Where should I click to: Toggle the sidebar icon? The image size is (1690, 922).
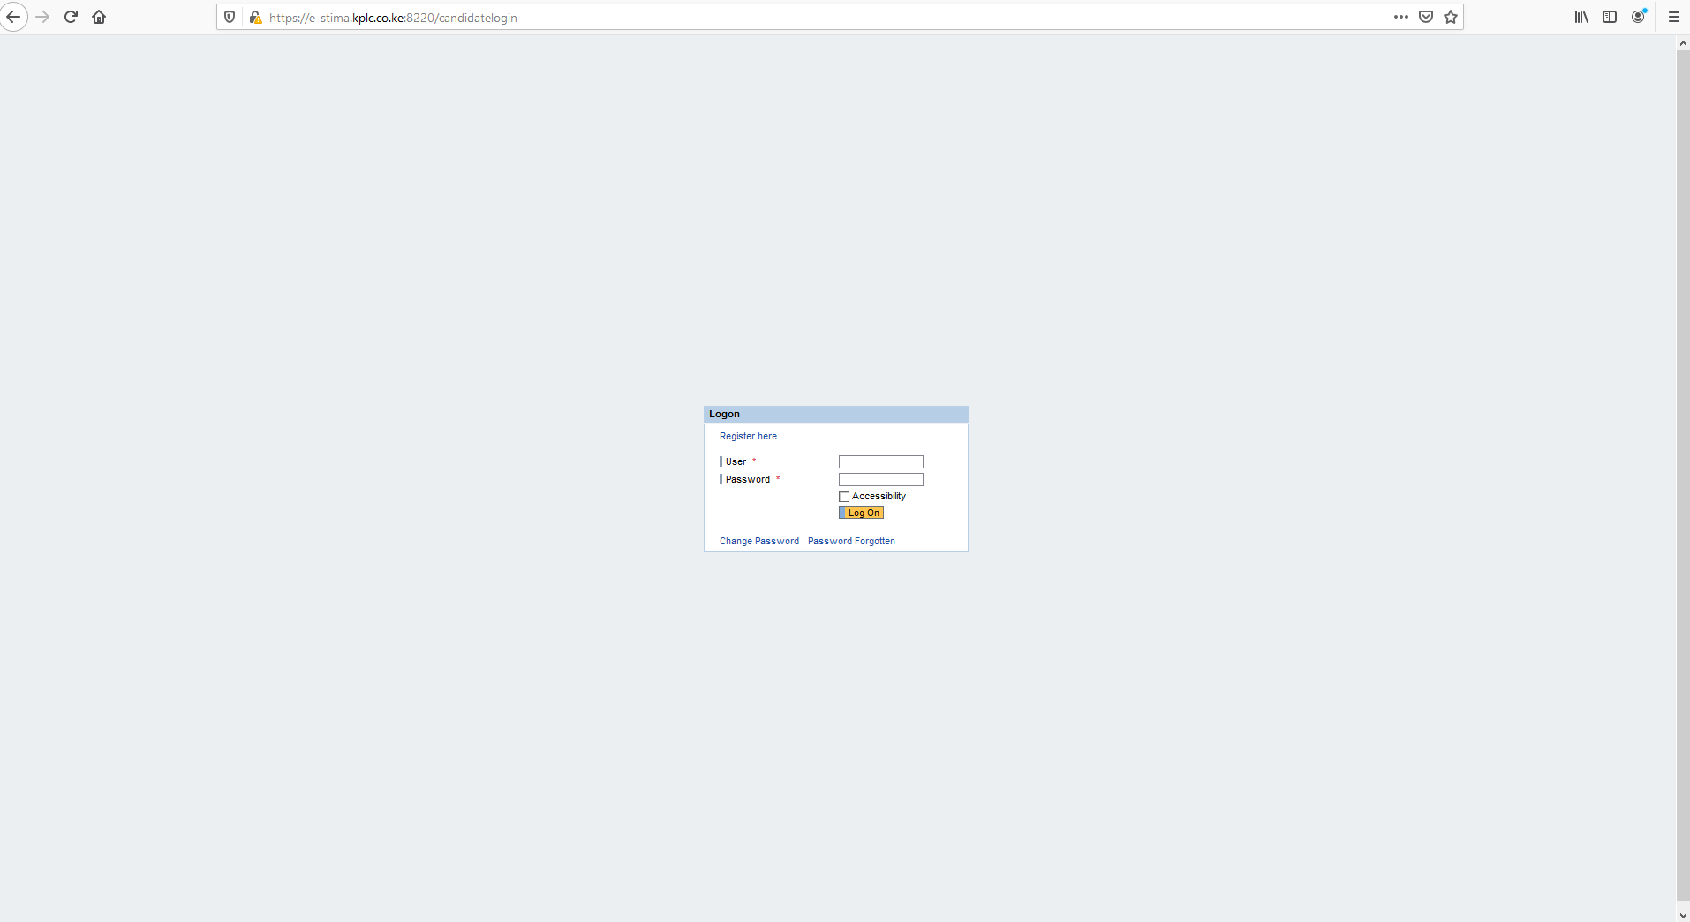tap(1610, 17)
